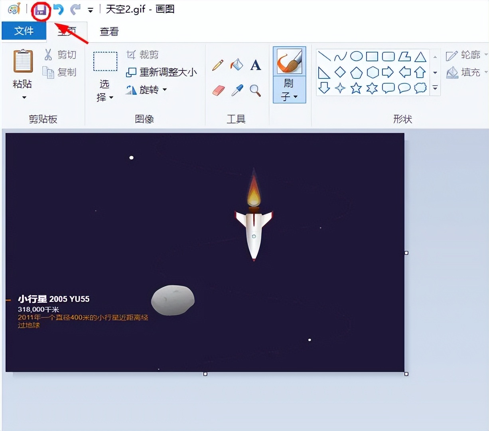This screenshot has height=431, width=489.
Task: Undo the last action
Action: coord(58,10)
